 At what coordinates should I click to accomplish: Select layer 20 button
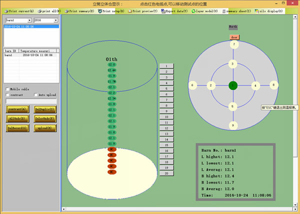pyautogui.click(x=166, y=173)
